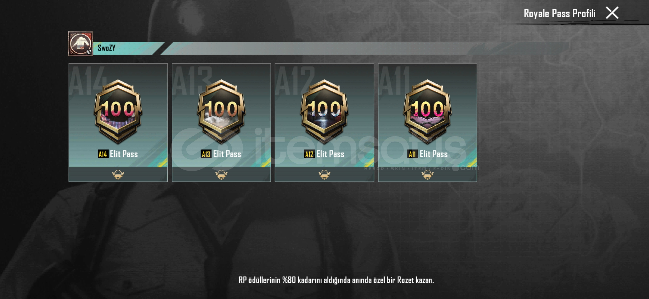Tap the winged helmet emblem under A12

[324, 175]
